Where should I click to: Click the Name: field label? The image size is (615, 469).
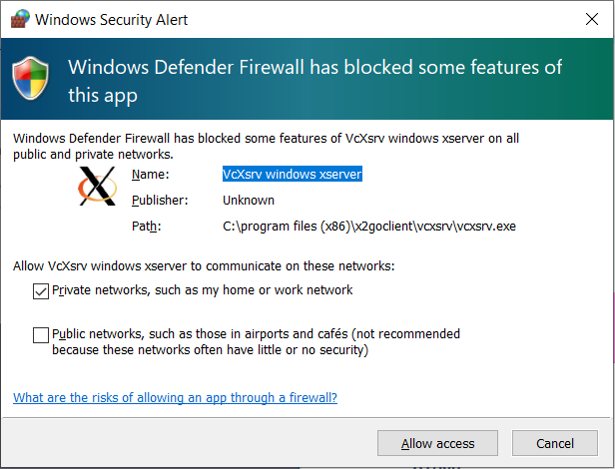click(x=150, y=174)
